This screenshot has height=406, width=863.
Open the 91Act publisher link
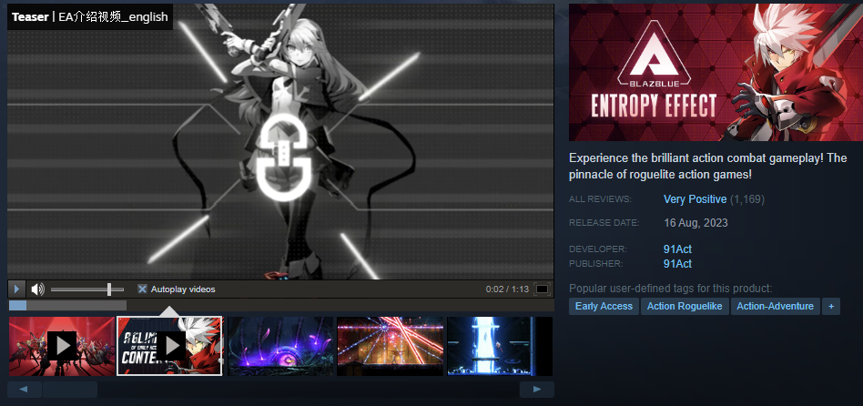coord(677,263)
